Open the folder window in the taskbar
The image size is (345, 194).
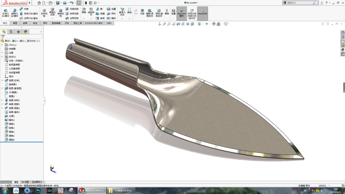[x=121, y=190]
